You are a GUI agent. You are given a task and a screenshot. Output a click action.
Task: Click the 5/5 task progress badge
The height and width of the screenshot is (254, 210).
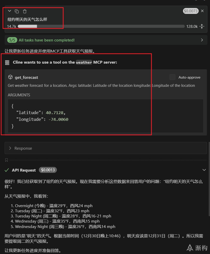click(x=12, y=40)
